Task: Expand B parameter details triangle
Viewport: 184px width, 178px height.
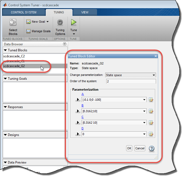Action: pos(78,111)
